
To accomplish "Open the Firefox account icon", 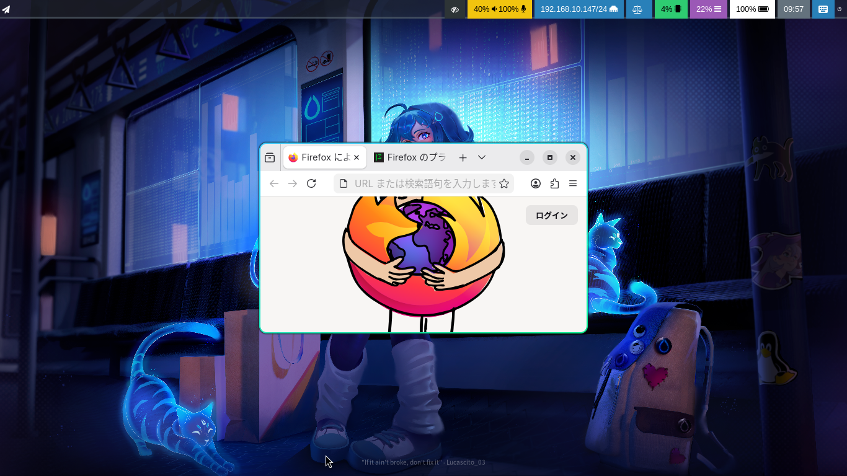I will point(536,183).
